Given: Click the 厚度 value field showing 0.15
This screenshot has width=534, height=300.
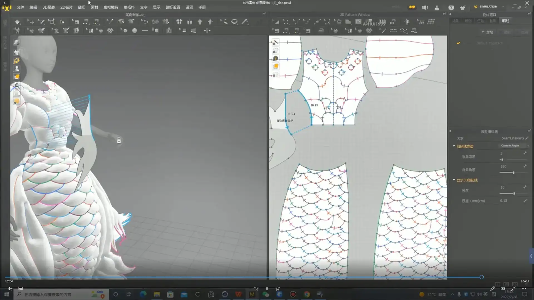Looking at the screenshot, I should pos(504,201).
